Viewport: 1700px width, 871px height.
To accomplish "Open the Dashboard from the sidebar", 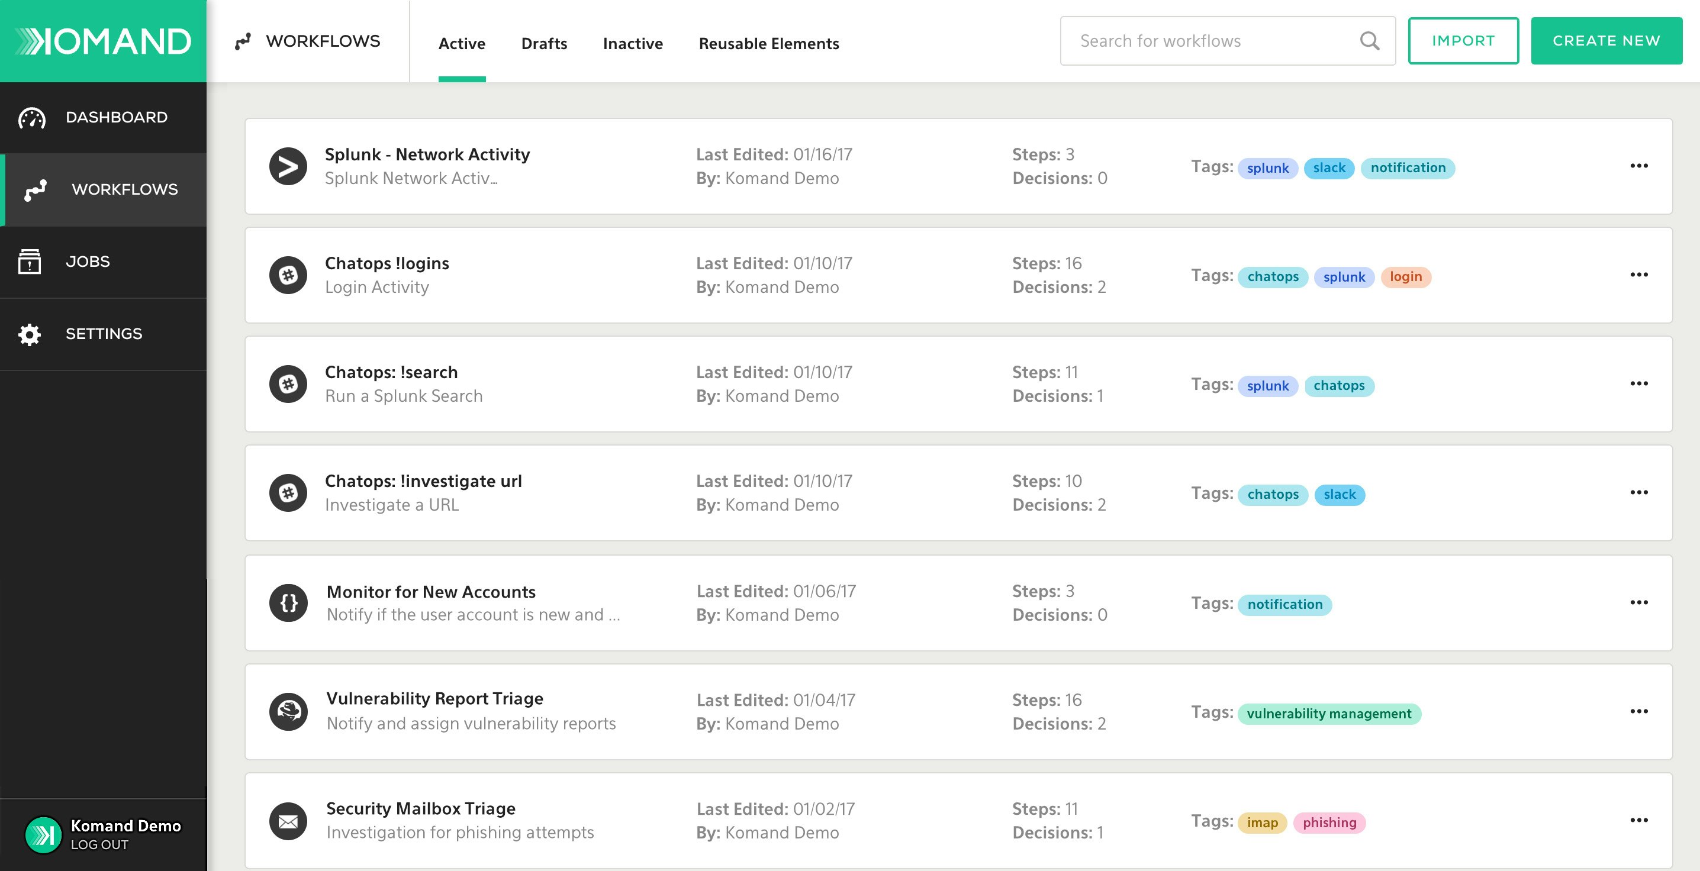I will pos(104,117).
